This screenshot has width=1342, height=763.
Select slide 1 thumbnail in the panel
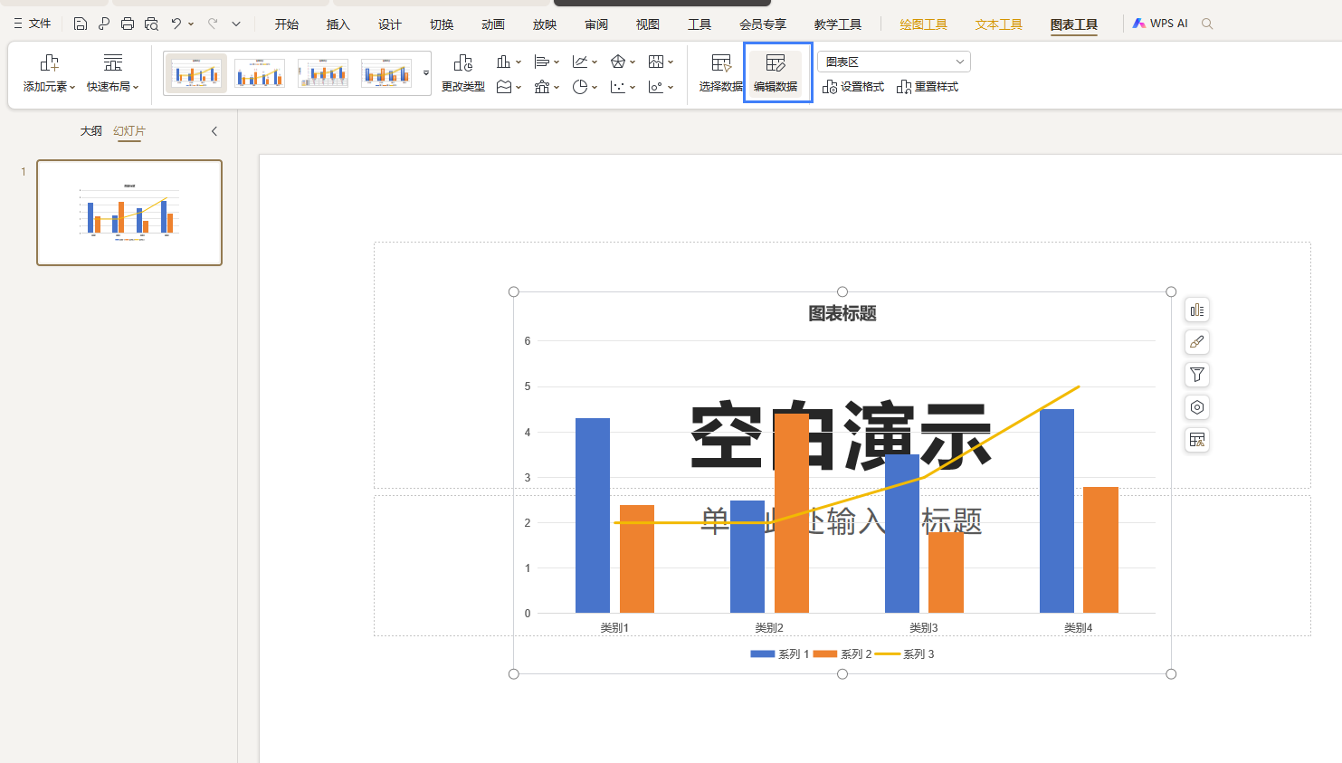tap(129, 213)
